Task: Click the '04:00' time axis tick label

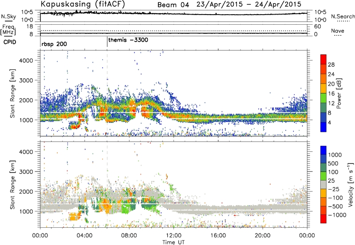Action: click(x=85, y=236)
